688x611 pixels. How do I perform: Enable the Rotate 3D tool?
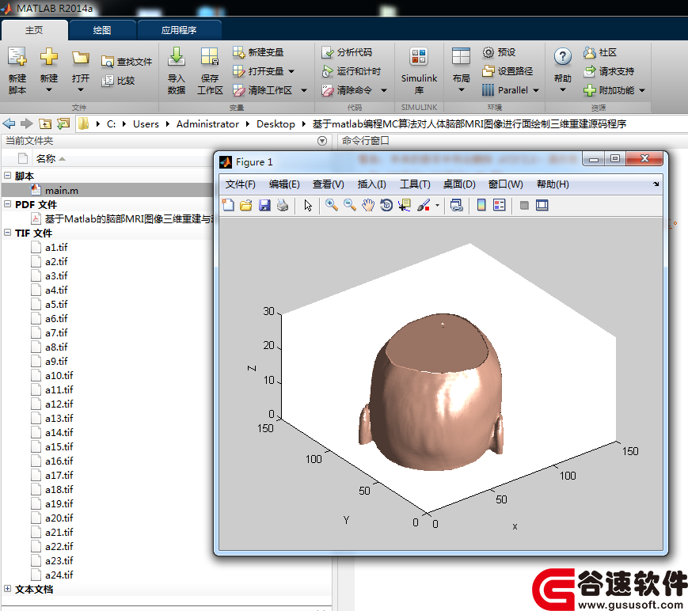(x=386, y=205)
